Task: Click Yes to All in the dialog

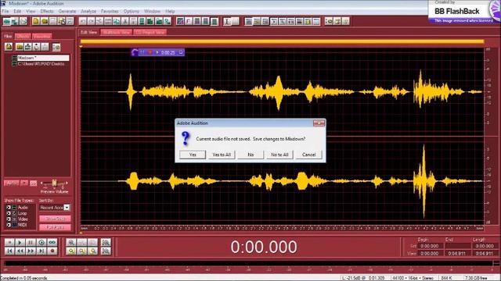Action: point(222,155)
